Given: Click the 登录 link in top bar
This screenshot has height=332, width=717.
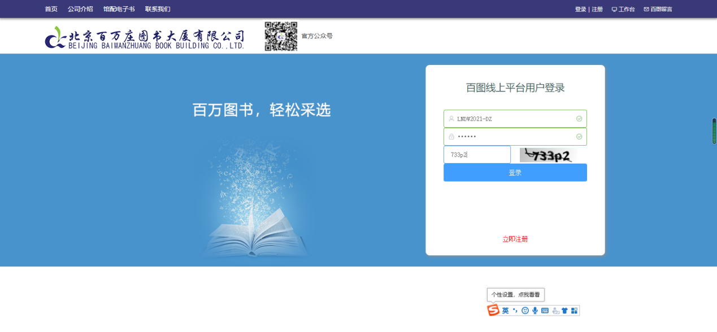Looking at the screenshot, I should click(580, 9).
